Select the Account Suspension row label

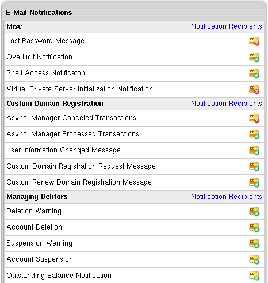(40, 259)
